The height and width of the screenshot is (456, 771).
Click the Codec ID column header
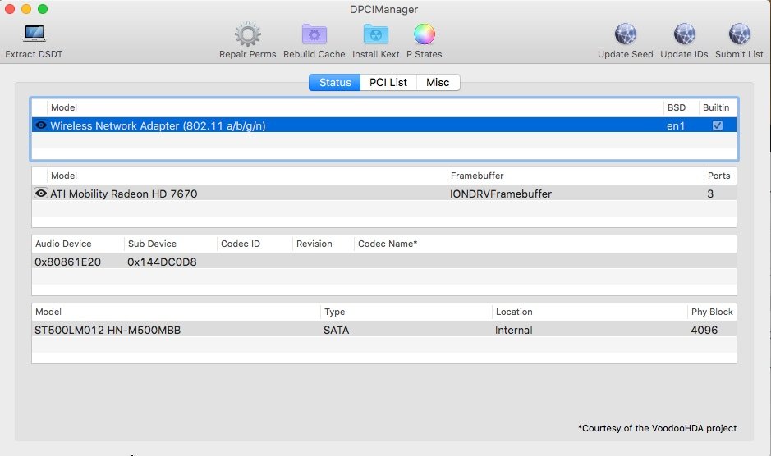coord(241,244)
